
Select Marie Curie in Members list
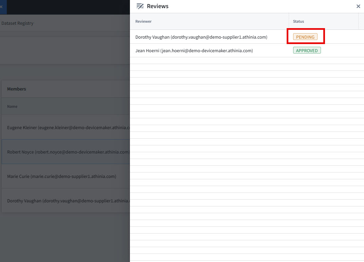[66, 176]
